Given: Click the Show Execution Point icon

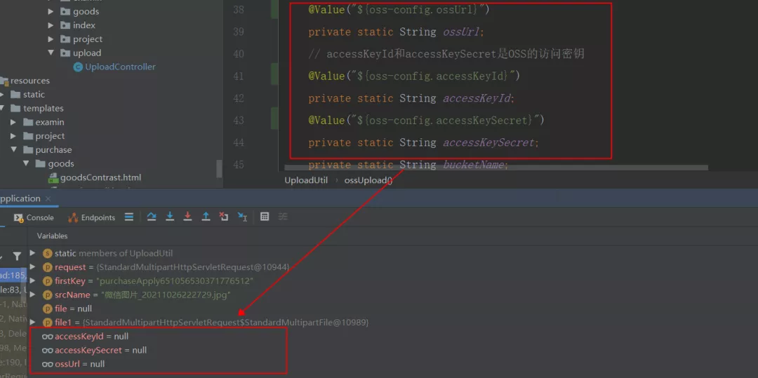Looking at the screenshot, I should pos(129,217).
